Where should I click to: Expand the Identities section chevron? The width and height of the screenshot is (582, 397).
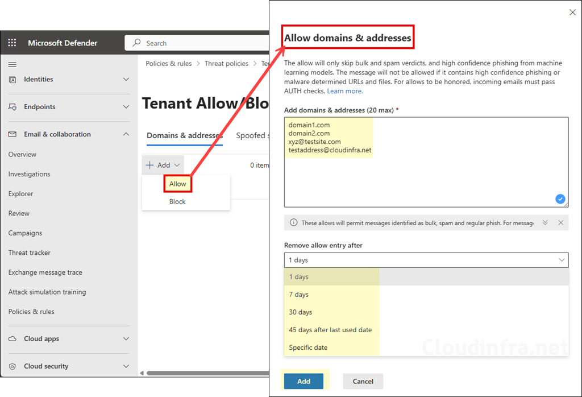pos(126,80)
